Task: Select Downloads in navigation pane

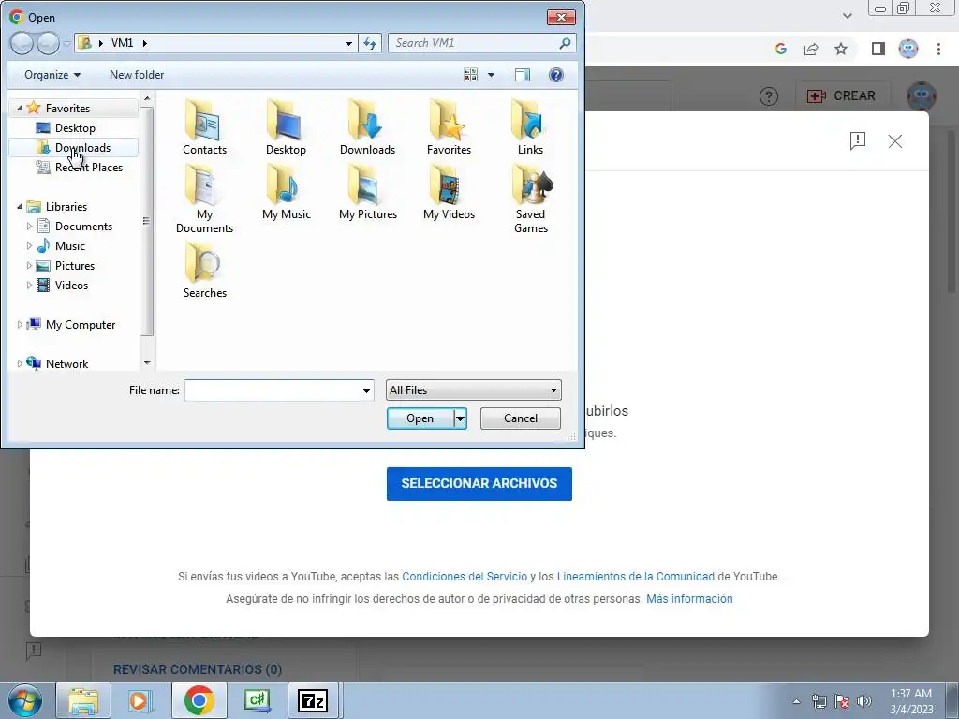Action: tap(73, 147)
